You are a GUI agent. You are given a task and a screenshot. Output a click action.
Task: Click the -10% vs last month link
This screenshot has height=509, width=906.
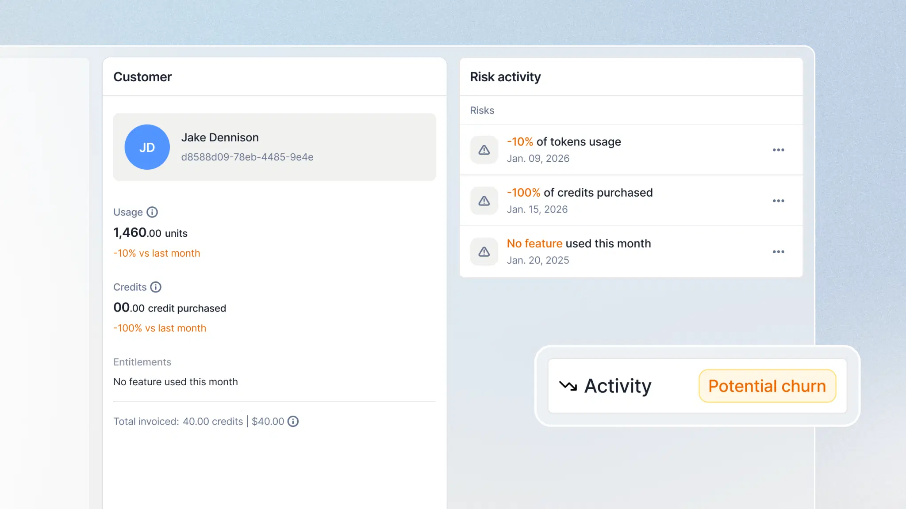coord(157,253)
